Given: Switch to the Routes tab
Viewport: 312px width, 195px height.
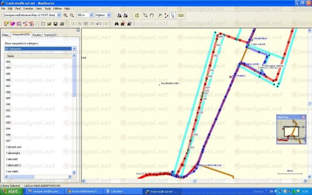Looking at the screenshot, I should (x=37, y=34).
